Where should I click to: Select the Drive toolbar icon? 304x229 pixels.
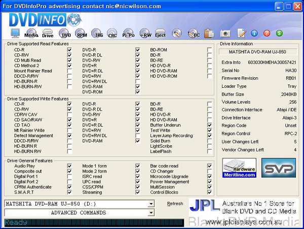pos(48,33)
